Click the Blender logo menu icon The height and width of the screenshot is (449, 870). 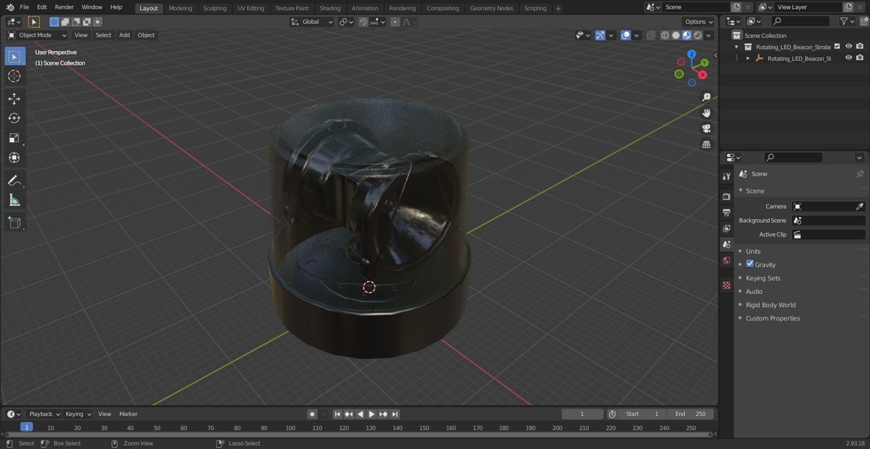[x=10, y=7]
